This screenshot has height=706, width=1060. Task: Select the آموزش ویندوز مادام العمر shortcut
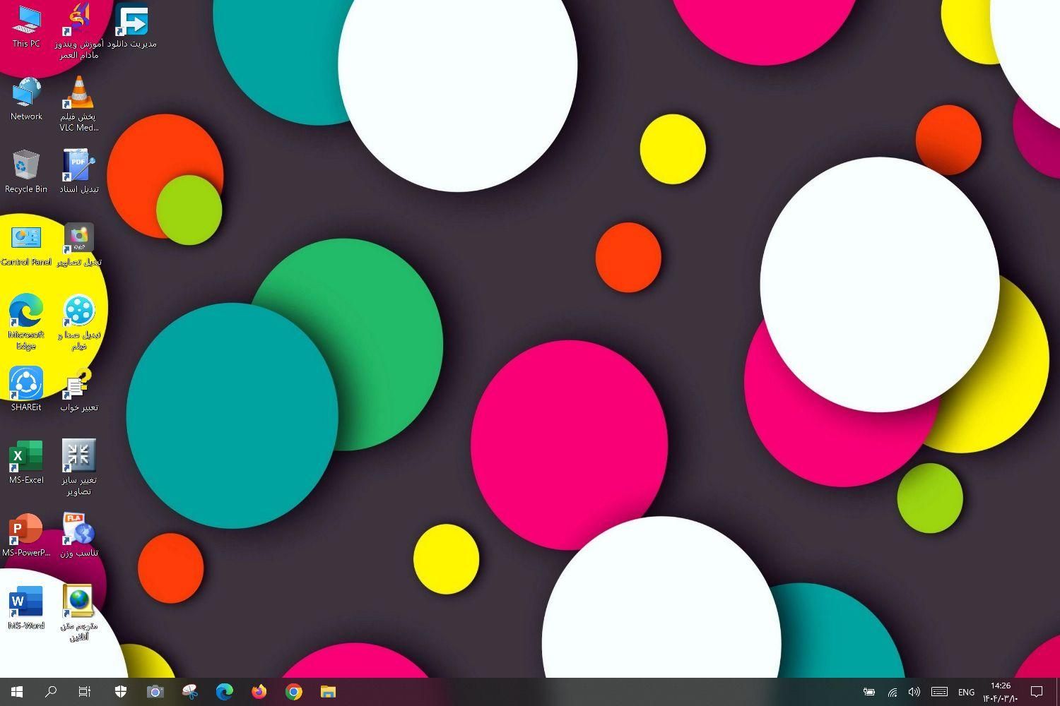78,32
